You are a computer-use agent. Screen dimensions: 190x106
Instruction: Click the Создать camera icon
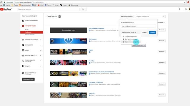click(23, 66)
